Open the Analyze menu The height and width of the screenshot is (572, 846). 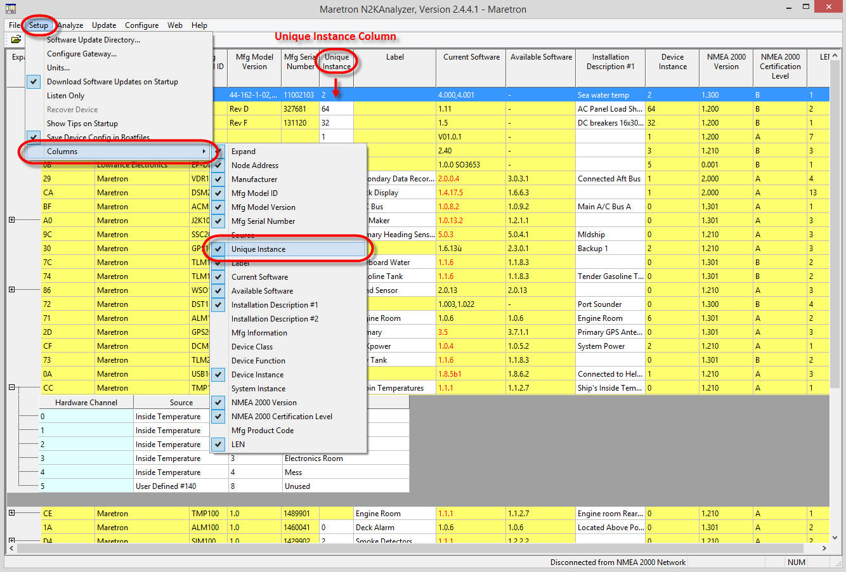[70, 25]
